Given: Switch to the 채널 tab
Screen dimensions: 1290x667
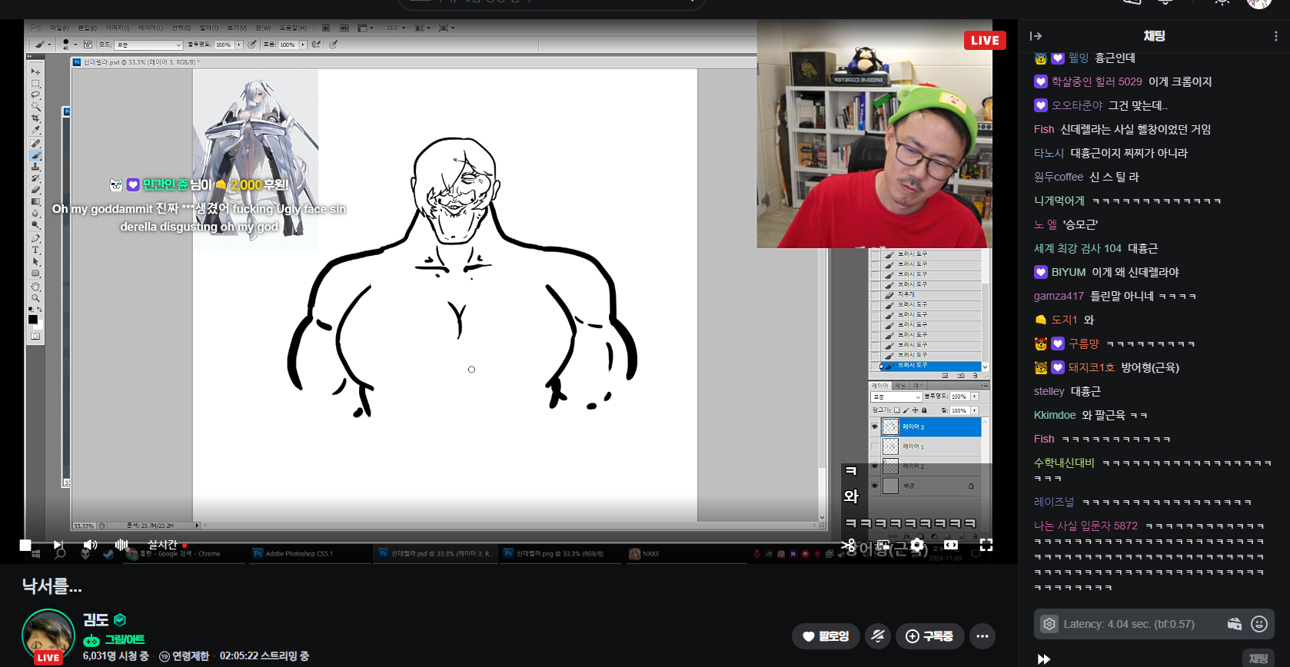Looking at the screenshot, I should 901,386.
